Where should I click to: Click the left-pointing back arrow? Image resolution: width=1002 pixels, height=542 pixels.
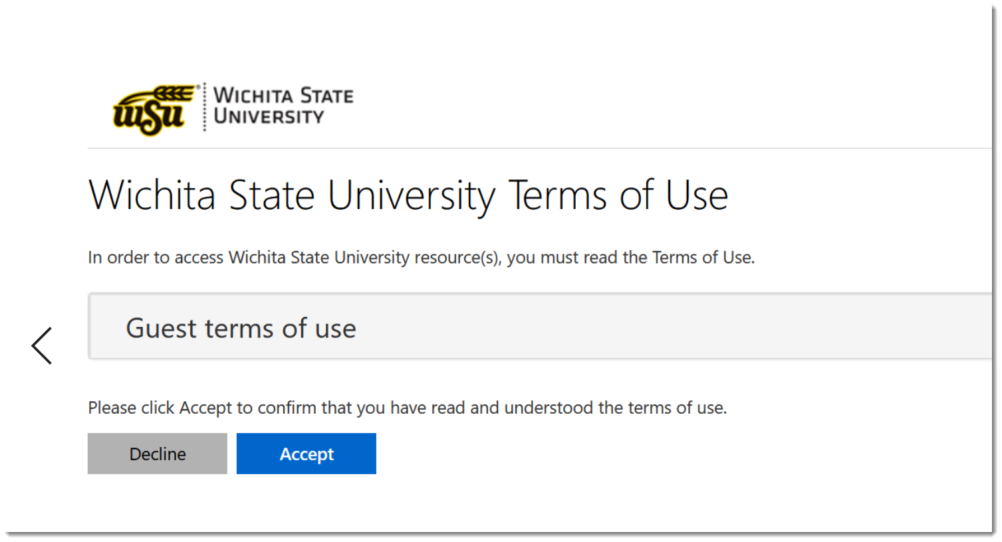click(42, 345)
